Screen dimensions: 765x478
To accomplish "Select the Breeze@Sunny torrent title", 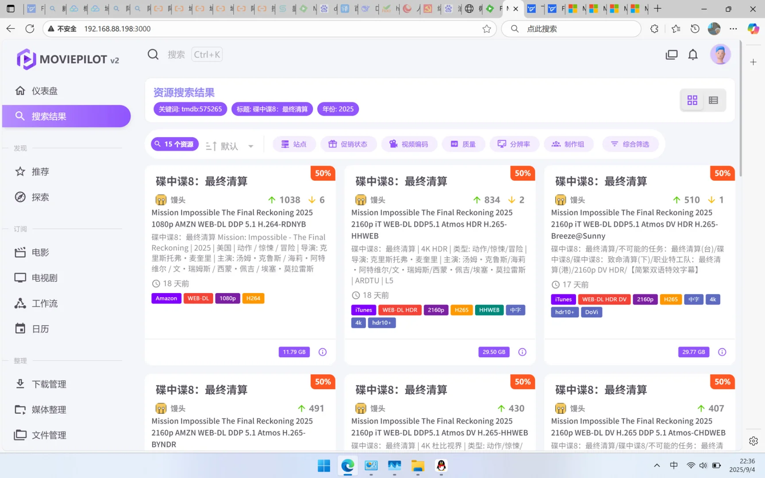I will click(634, 224).
